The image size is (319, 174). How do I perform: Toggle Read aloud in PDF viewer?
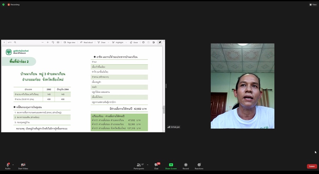click(86, 43)
